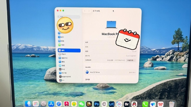
Task: Click the 有限保修 limited warranty label
Action: click(x=88, y=60)
